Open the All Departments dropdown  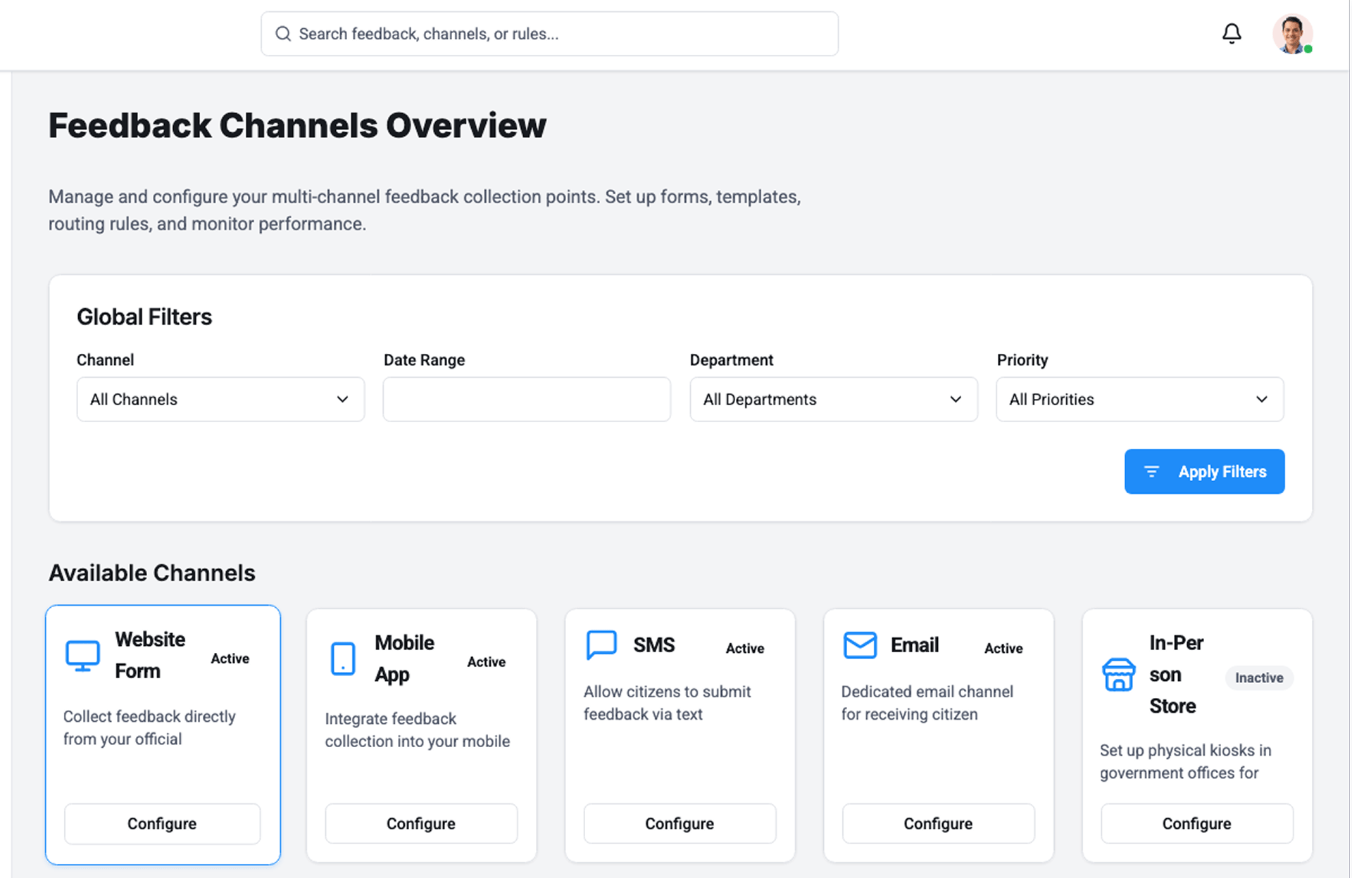(x=833, y=399)
